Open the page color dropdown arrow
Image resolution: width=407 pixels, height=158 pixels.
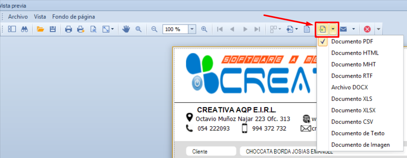(297, 29)
